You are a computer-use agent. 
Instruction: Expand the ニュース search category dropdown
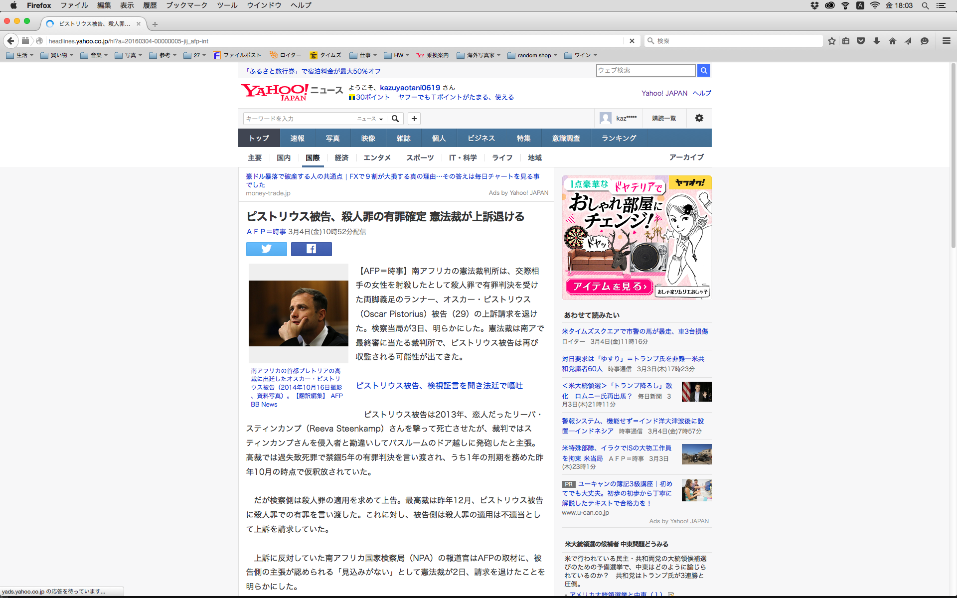(370, 119)
